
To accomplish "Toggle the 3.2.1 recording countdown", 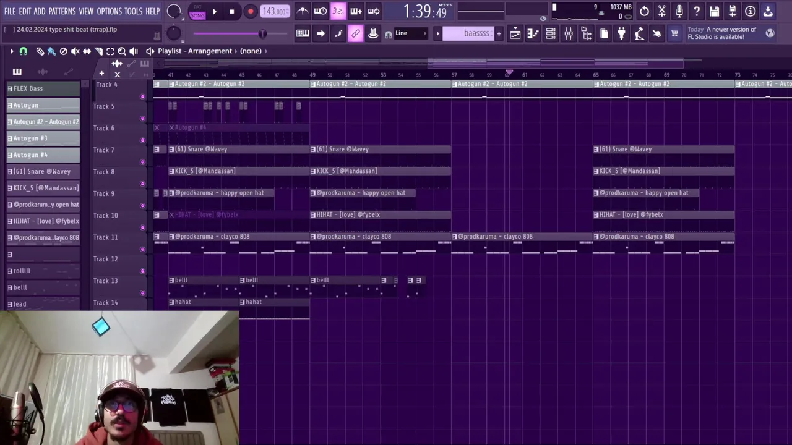I will pos(338,11).
